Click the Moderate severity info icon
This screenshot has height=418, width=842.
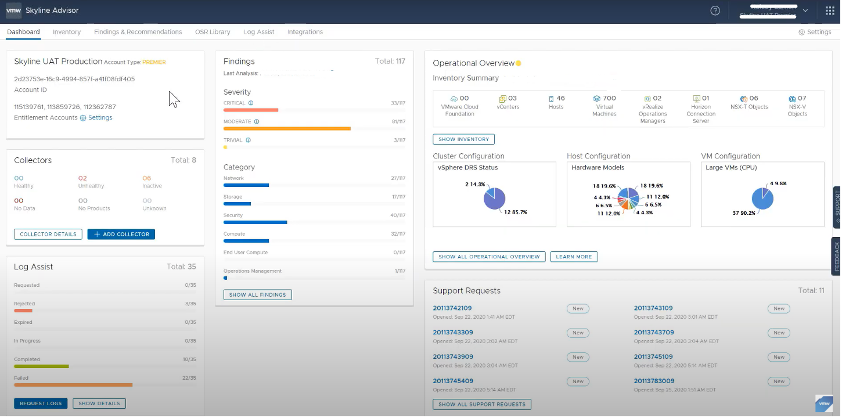tap(256, 122)
